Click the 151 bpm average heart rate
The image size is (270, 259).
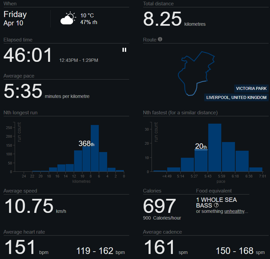[20, 248]
